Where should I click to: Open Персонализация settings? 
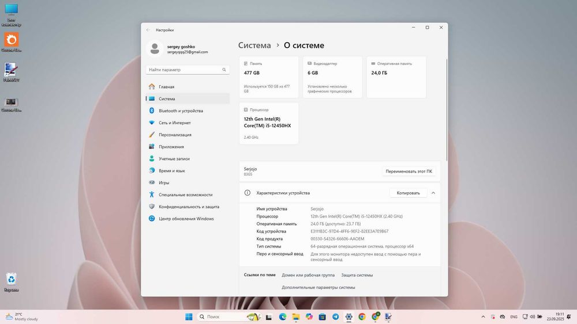tap(188, 135)
